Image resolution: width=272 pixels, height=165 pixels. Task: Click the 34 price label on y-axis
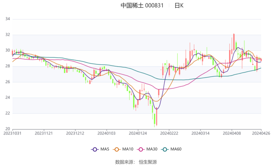7,19
